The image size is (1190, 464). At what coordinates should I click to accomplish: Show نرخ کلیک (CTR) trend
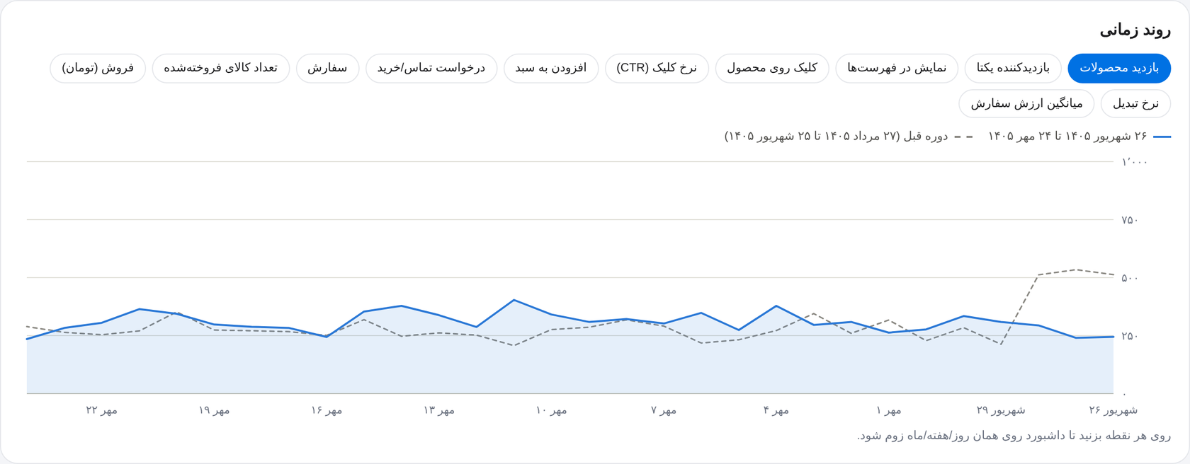pyautogui.click(x=657, y=69)
